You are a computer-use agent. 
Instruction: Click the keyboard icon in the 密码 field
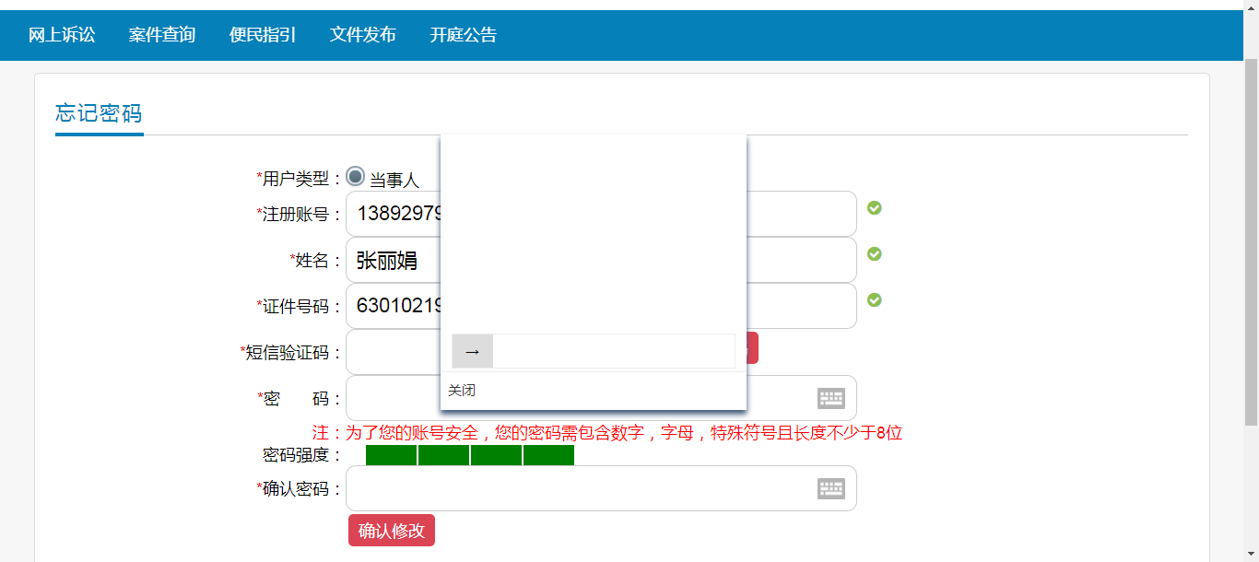(830, 398)
